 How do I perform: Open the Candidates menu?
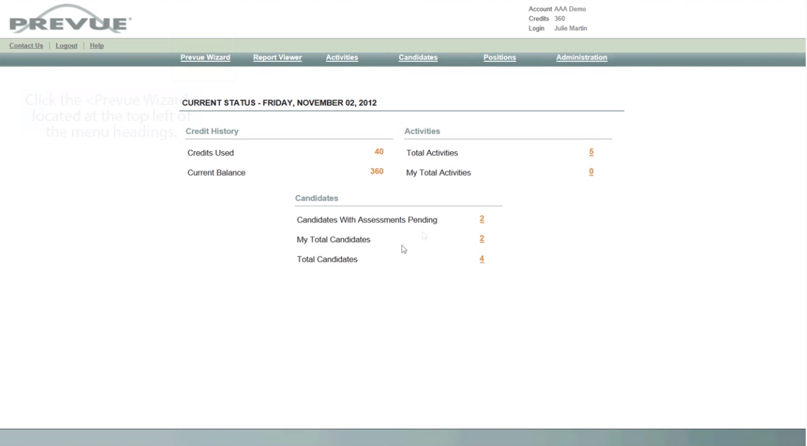coord(418,57)
